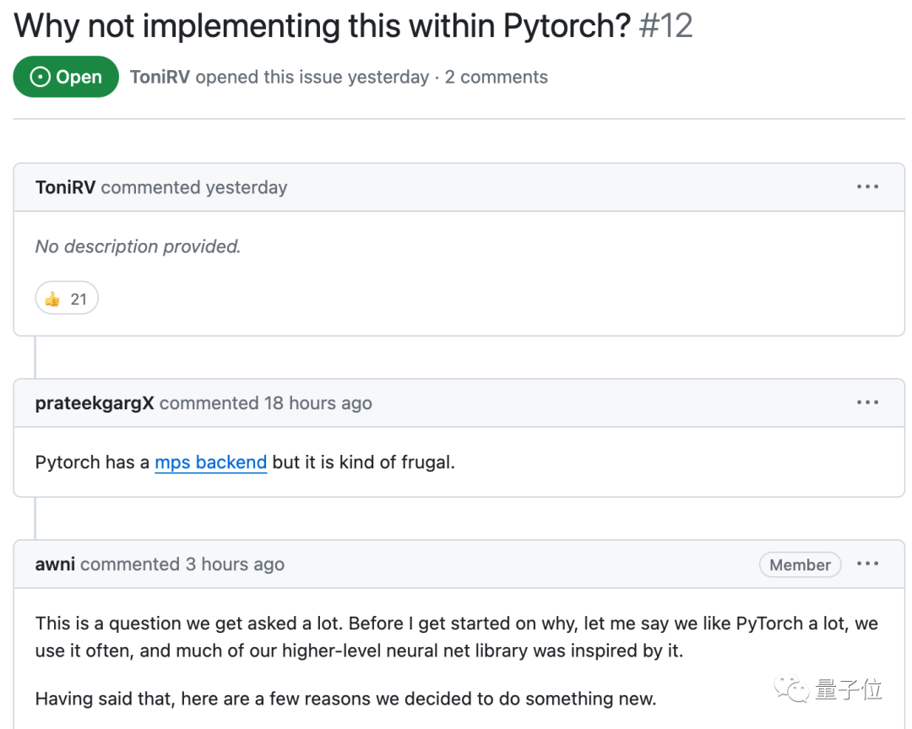Follow the mps backend link

(x=211, y=462)
